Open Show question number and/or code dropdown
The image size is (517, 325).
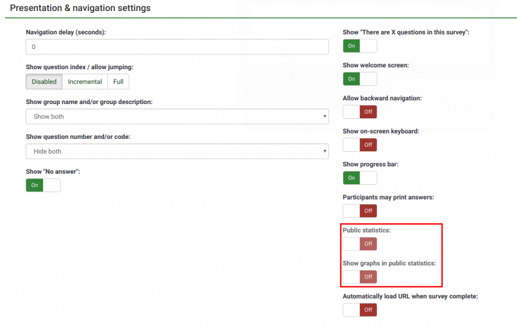(x=177, y=151)
